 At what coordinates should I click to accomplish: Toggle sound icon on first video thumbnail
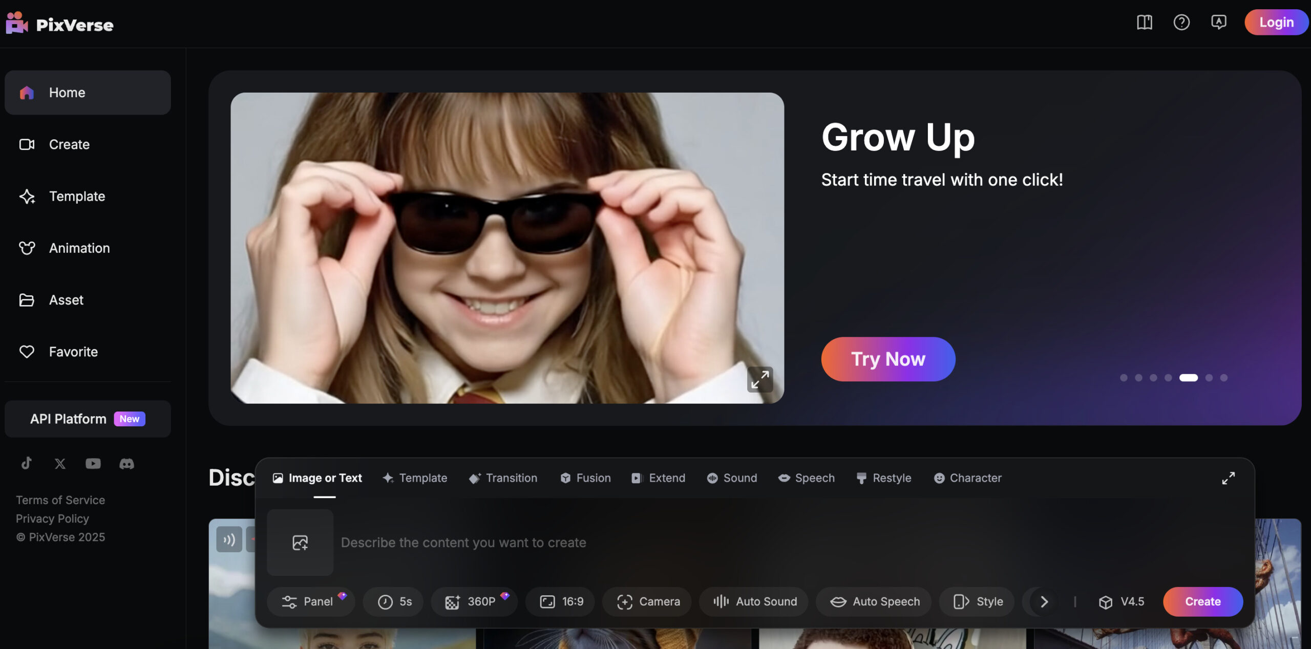tap(229, 539)
